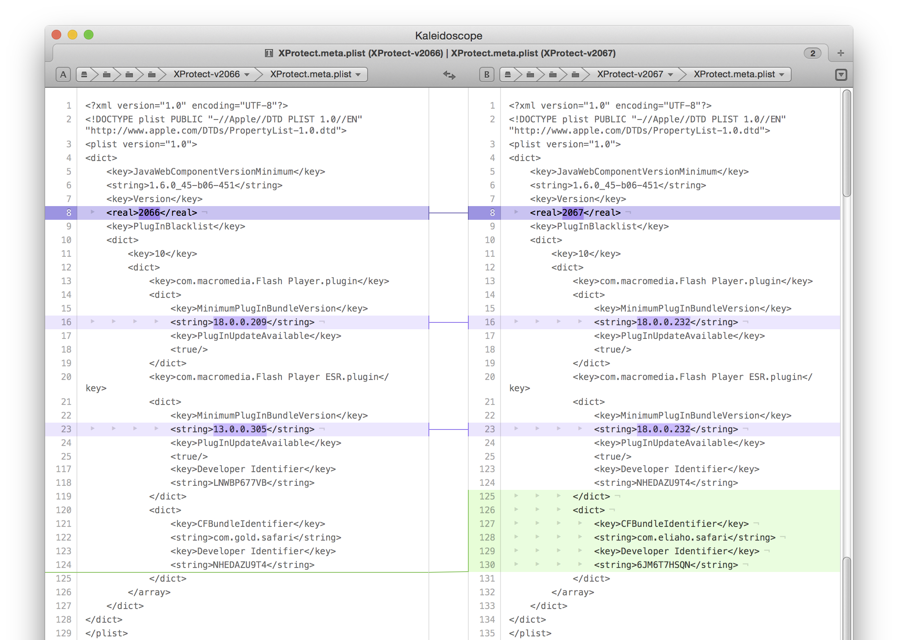Click the A side label button
Viewport: 898px width, 640px height.
63,74
